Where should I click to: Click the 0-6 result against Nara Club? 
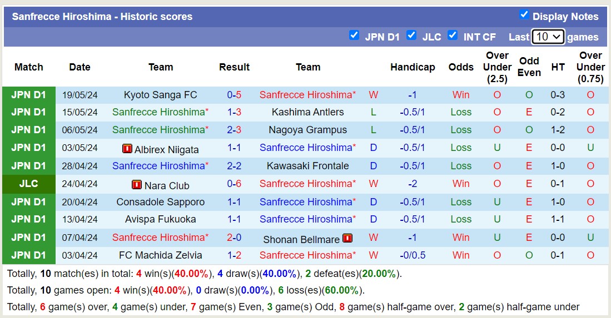(234, 184)
